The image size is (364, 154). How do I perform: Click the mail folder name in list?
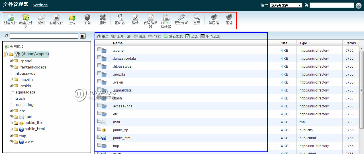click(x=116, y=122)
